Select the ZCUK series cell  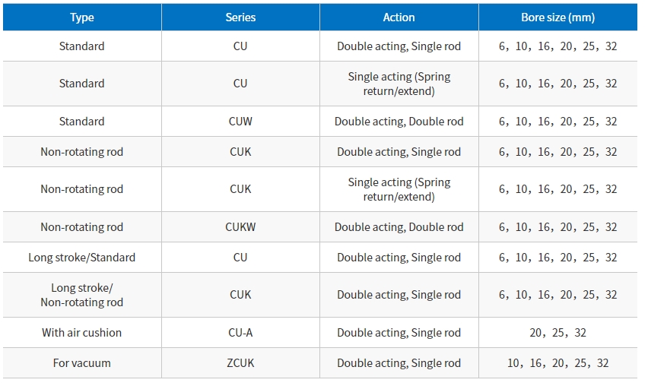click(240, 363)
